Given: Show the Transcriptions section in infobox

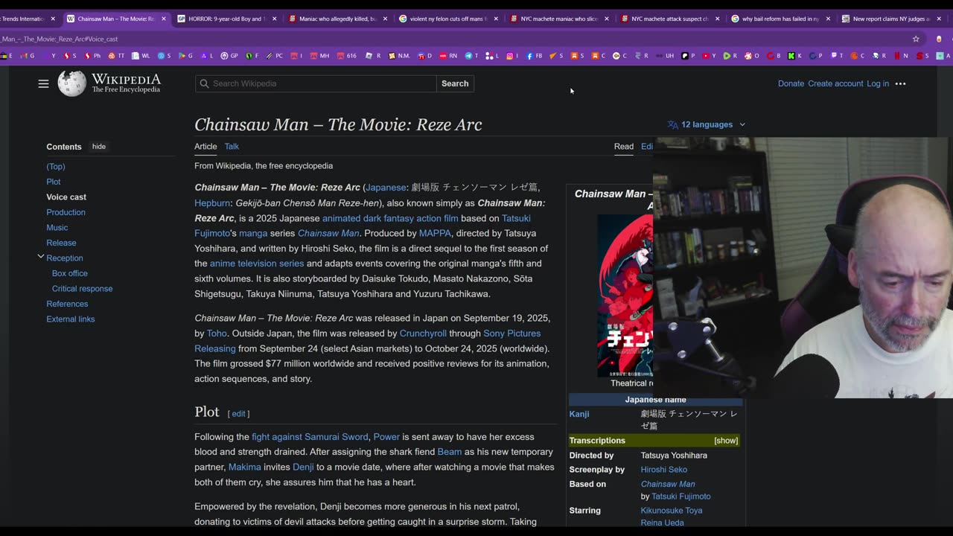Looking at the screenshot, I should tap(725, 441).
